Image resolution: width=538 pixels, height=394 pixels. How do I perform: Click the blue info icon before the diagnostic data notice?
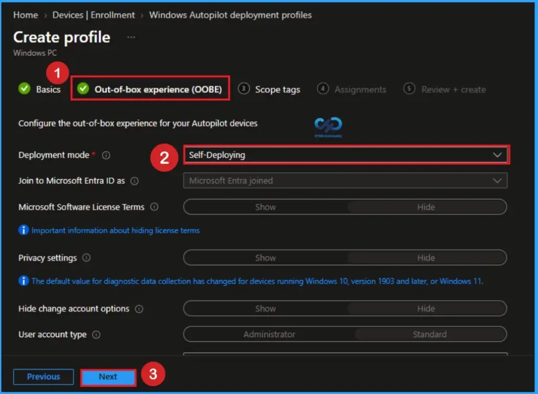[x=23, y=281]
